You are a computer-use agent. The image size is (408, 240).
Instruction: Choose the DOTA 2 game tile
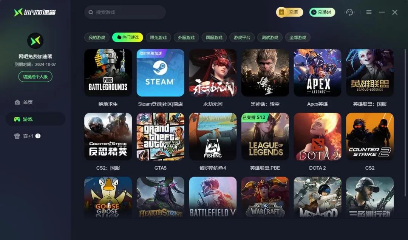pos(317,137)
